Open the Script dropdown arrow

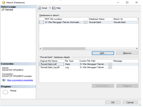pyautogui.click(x=50, y=8)
